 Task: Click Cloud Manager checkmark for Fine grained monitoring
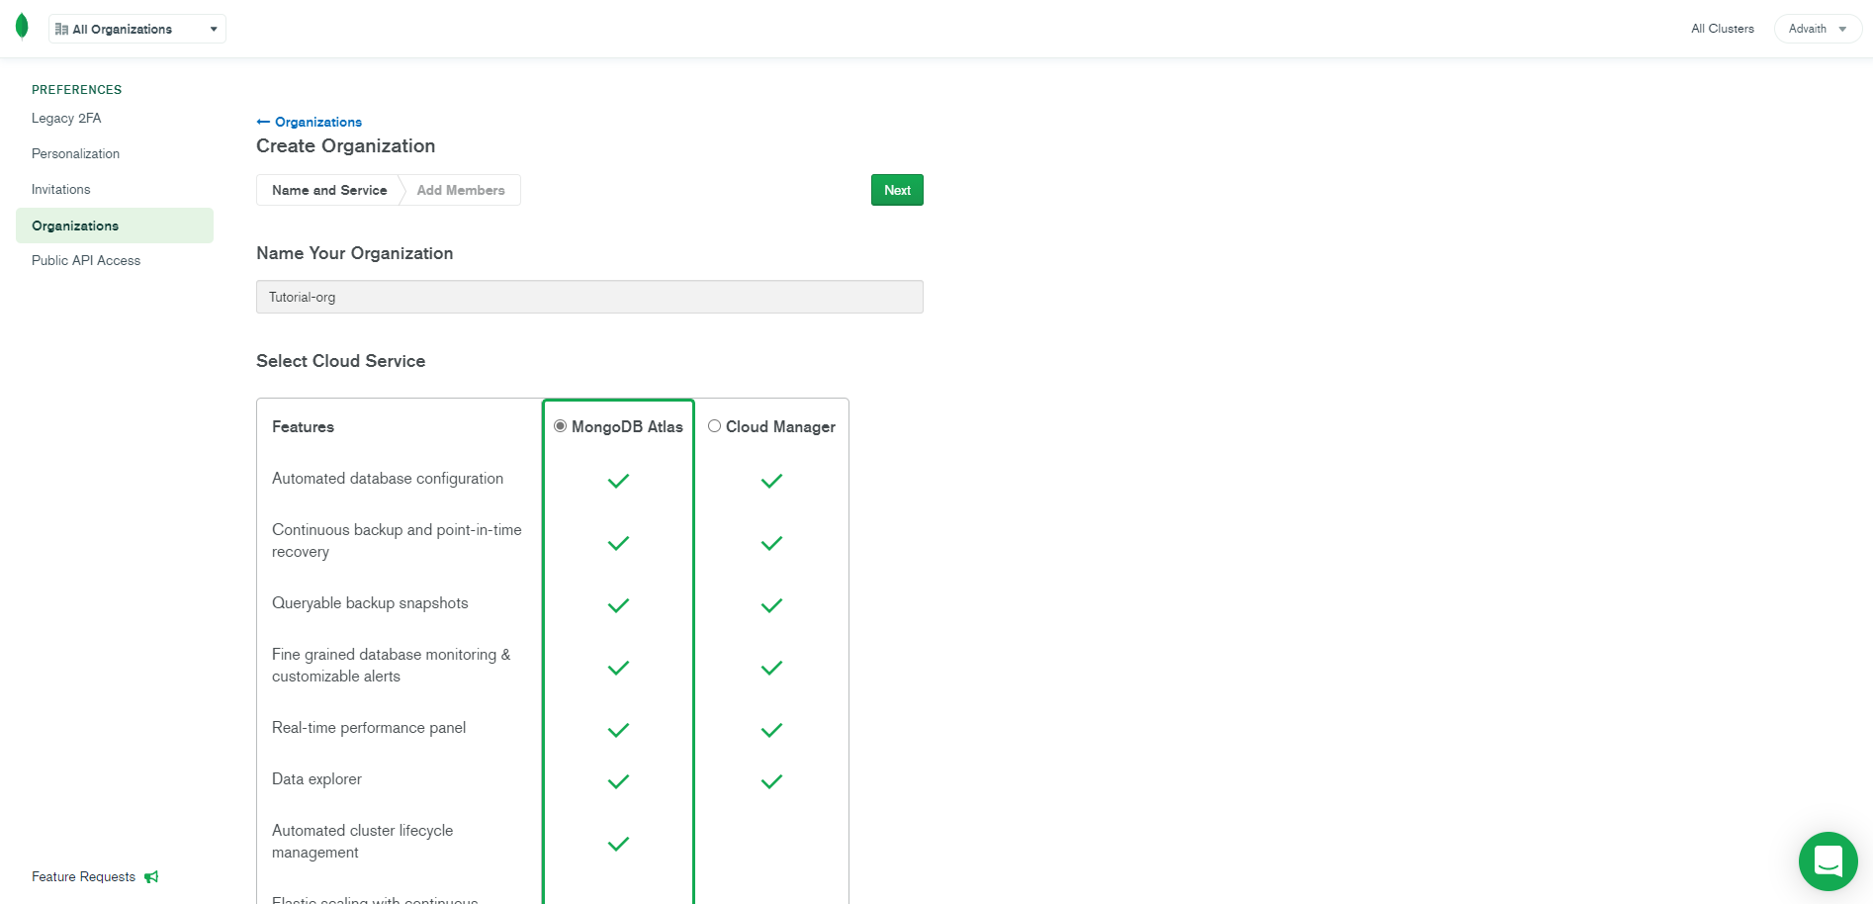pyautogui.click(x=771, y=668)
